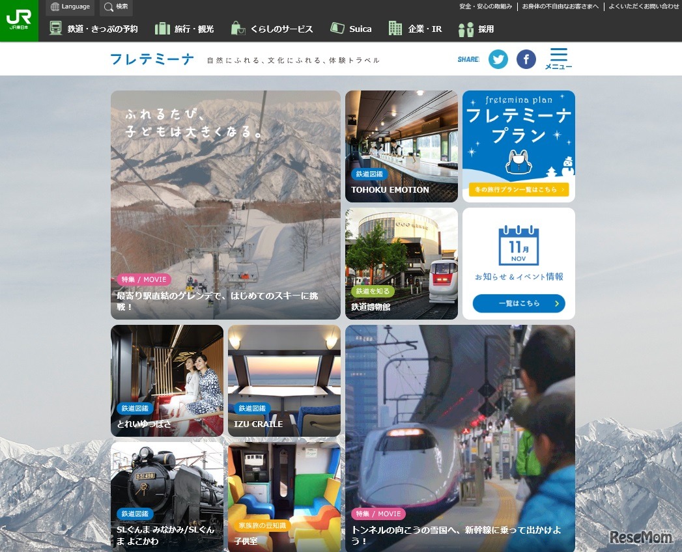Open the Language selector
Screen dimensions: 682x552
coord(70,7)
